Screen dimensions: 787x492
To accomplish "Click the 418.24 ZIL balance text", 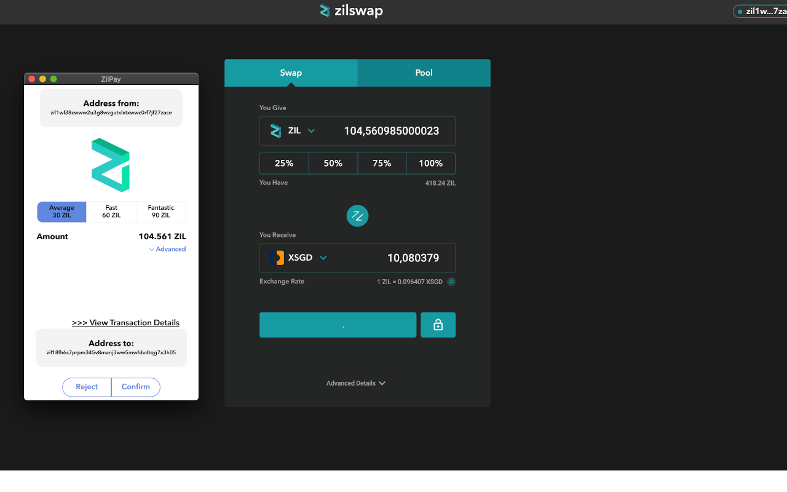I will click(440, 183).
